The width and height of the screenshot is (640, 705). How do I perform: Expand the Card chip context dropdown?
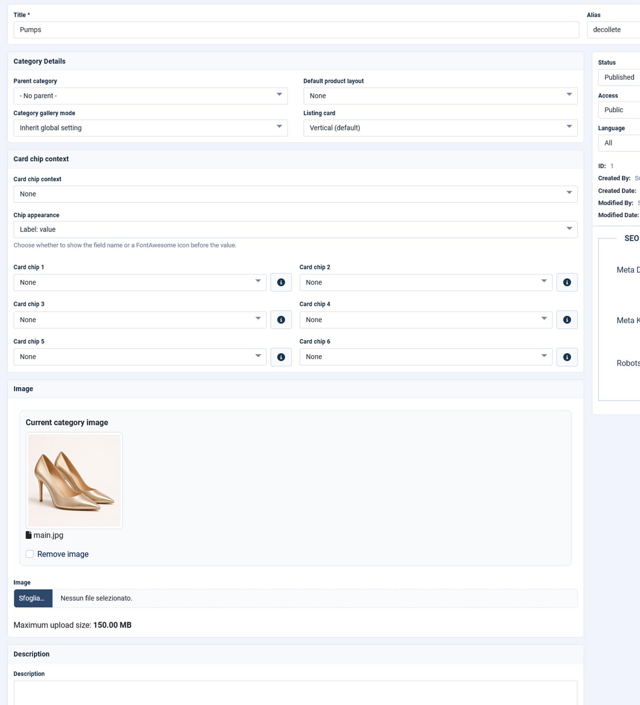point(295,194)
